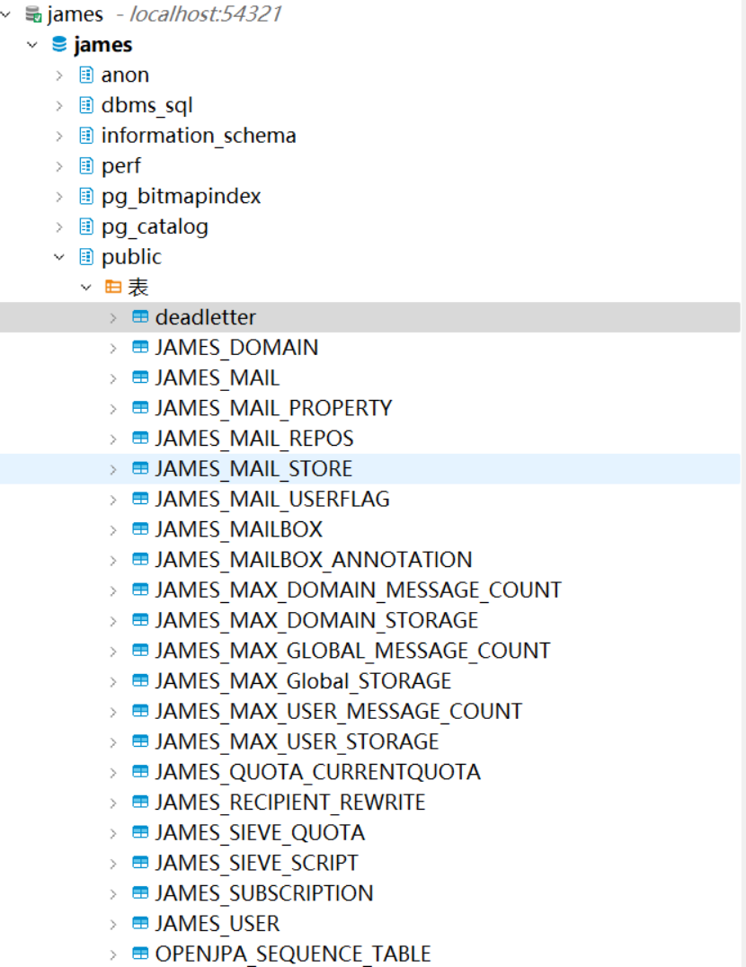This screenshot has width=746, height=967.
Task: Select the JAMES_RECIPIENT_REWRITE table
Action: pyautogui.click(x=290, y=803)
